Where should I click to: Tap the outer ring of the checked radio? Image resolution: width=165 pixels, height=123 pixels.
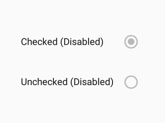tap(131, 36)
